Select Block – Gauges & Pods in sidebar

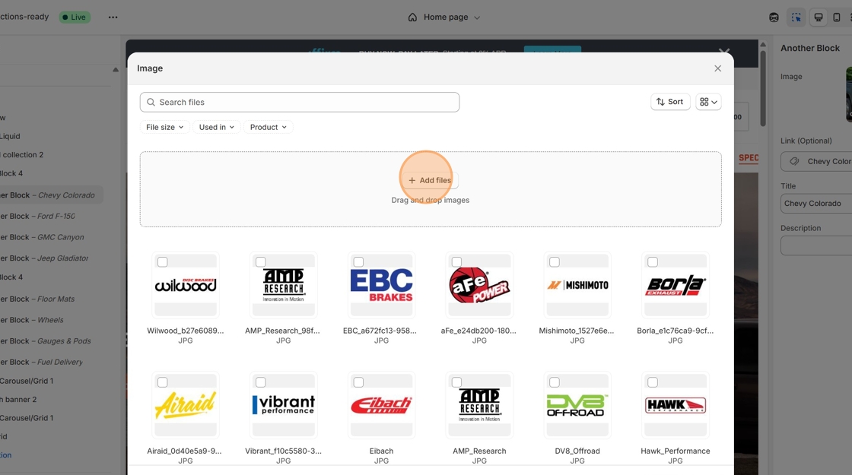46,341
